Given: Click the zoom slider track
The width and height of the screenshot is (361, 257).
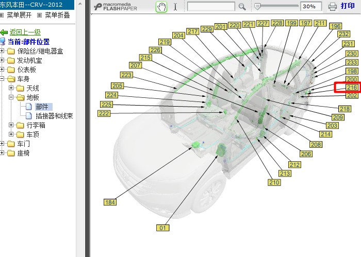Looking at the screenshot, I should (276, 6).
